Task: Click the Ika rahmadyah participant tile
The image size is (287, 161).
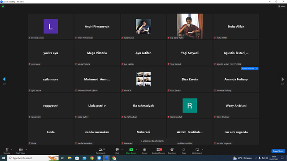Action: pos(143,106)
